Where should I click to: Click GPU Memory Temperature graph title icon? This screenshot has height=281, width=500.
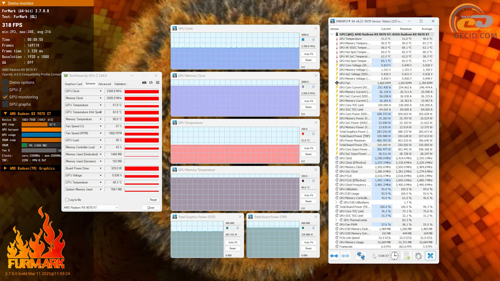click(x=175, y=170)
